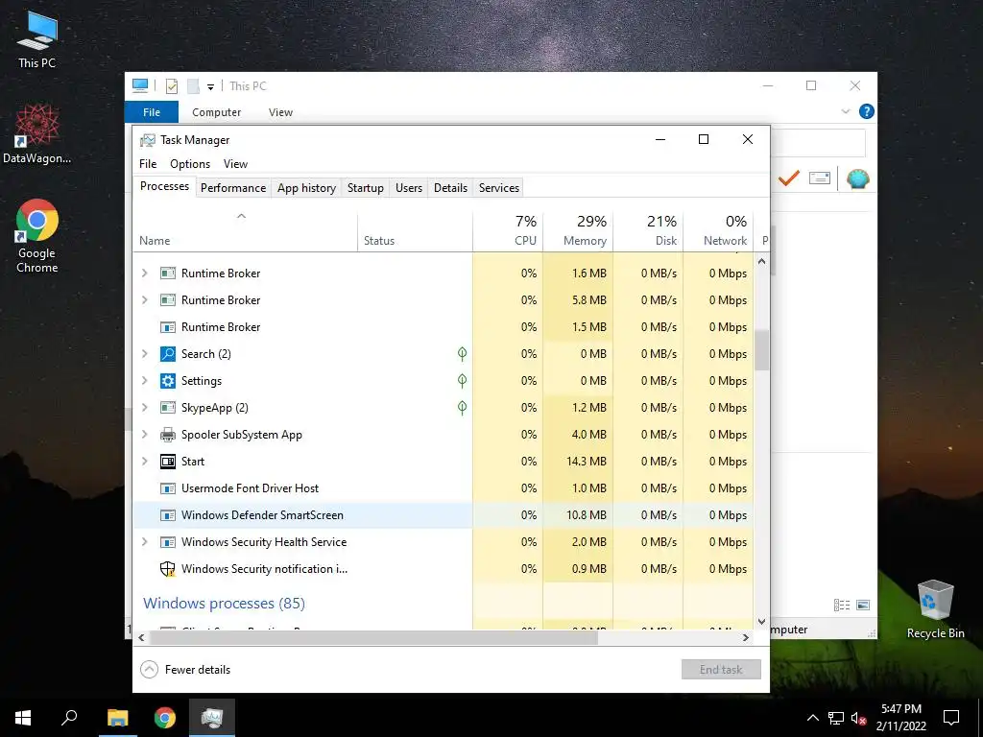Switch to the Details tab
Image resolution: width=983 pixels, height=737 pixels.
click(451, 188)
